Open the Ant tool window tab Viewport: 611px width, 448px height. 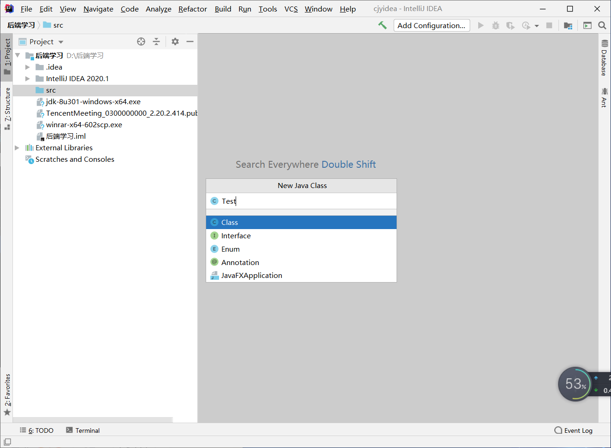click(x=605, y=98)
